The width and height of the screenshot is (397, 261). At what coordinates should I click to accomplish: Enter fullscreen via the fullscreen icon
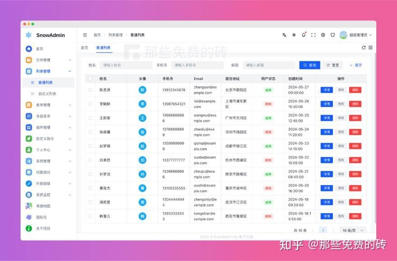click(x=313, y=35)
